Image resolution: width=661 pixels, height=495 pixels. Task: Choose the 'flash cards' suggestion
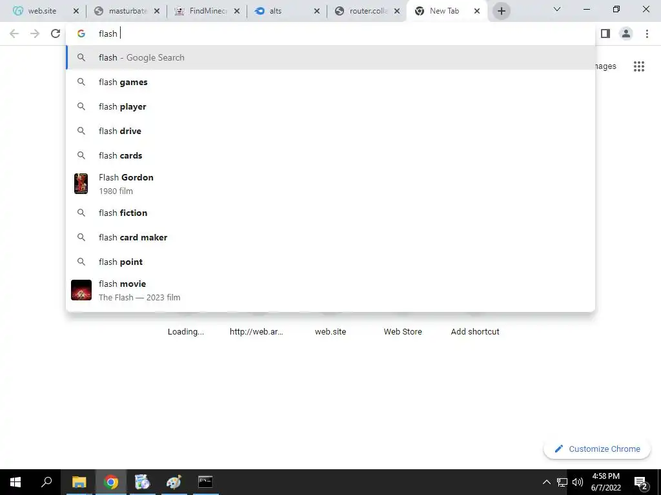pos(330,155)
